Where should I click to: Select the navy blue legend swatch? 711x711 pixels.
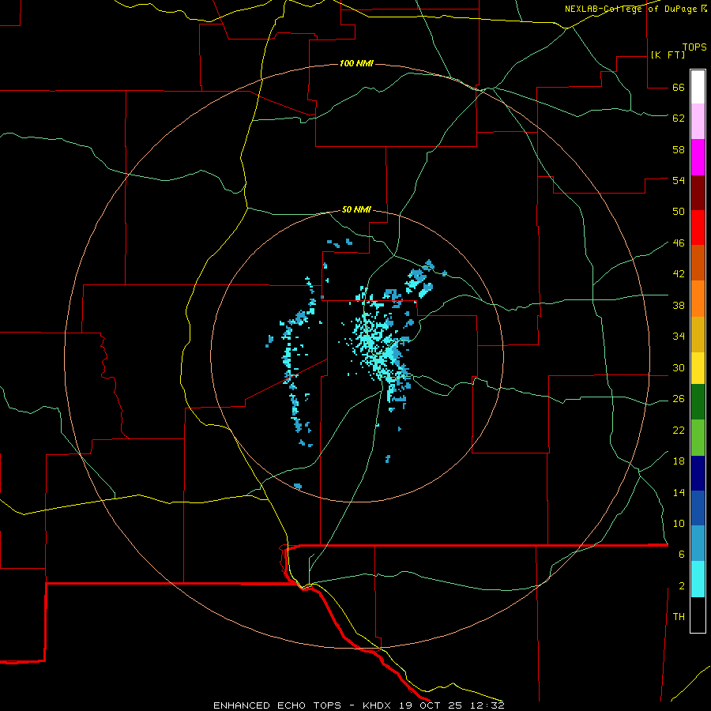[698, 473]
